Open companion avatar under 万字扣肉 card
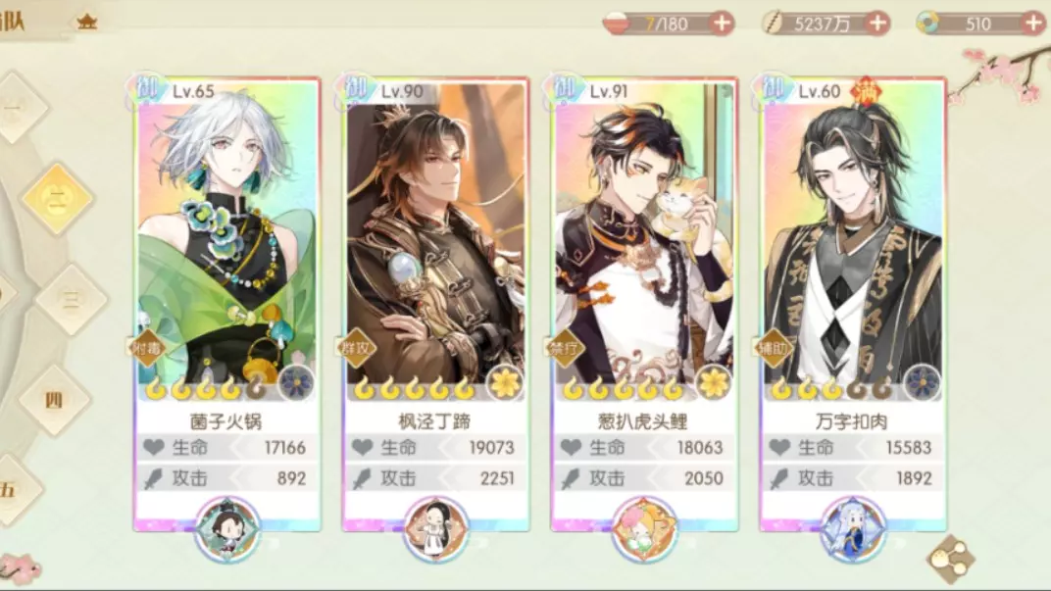The width and height of the screenshot is (1051, 591). tap(853, 529)
